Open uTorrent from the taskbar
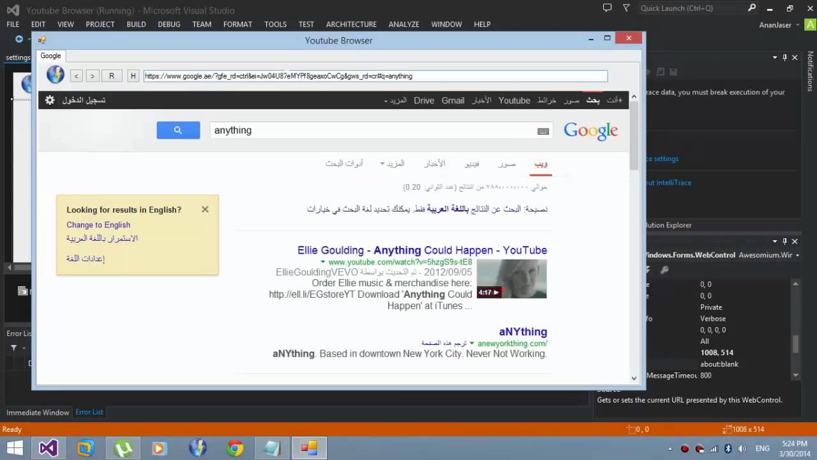 click(123, 448)
